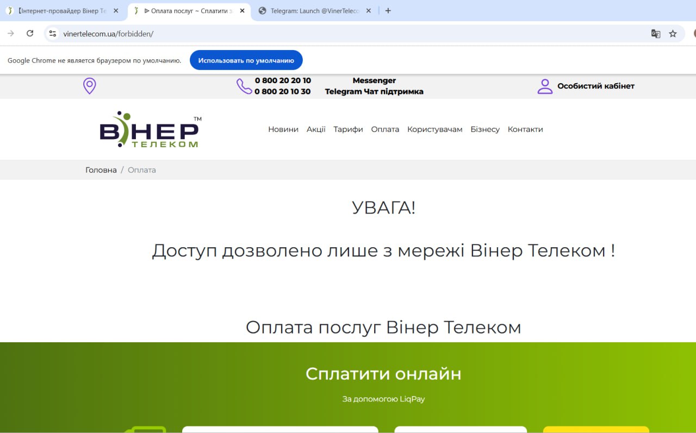The width and height of the screenshot is (696, 433).
Task: Click the Оплата послуг Вінер Телеком heading
Action: [383, 328]
